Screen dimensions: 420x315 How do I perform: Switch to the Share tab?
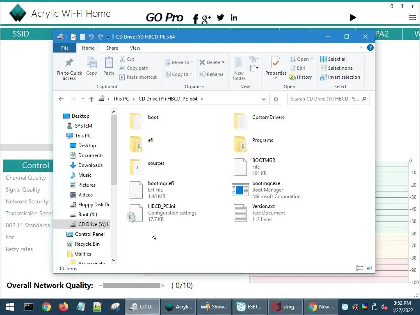tap(112, 48)
